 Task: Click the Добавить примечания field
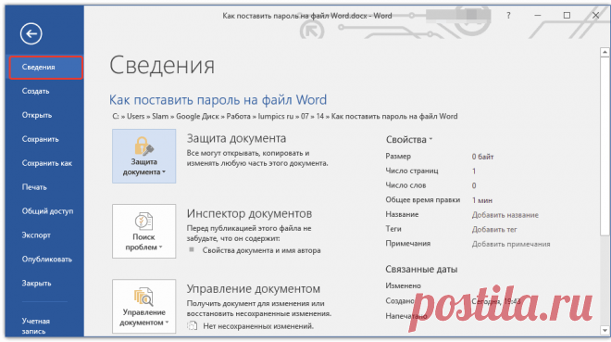click(511, 244)
